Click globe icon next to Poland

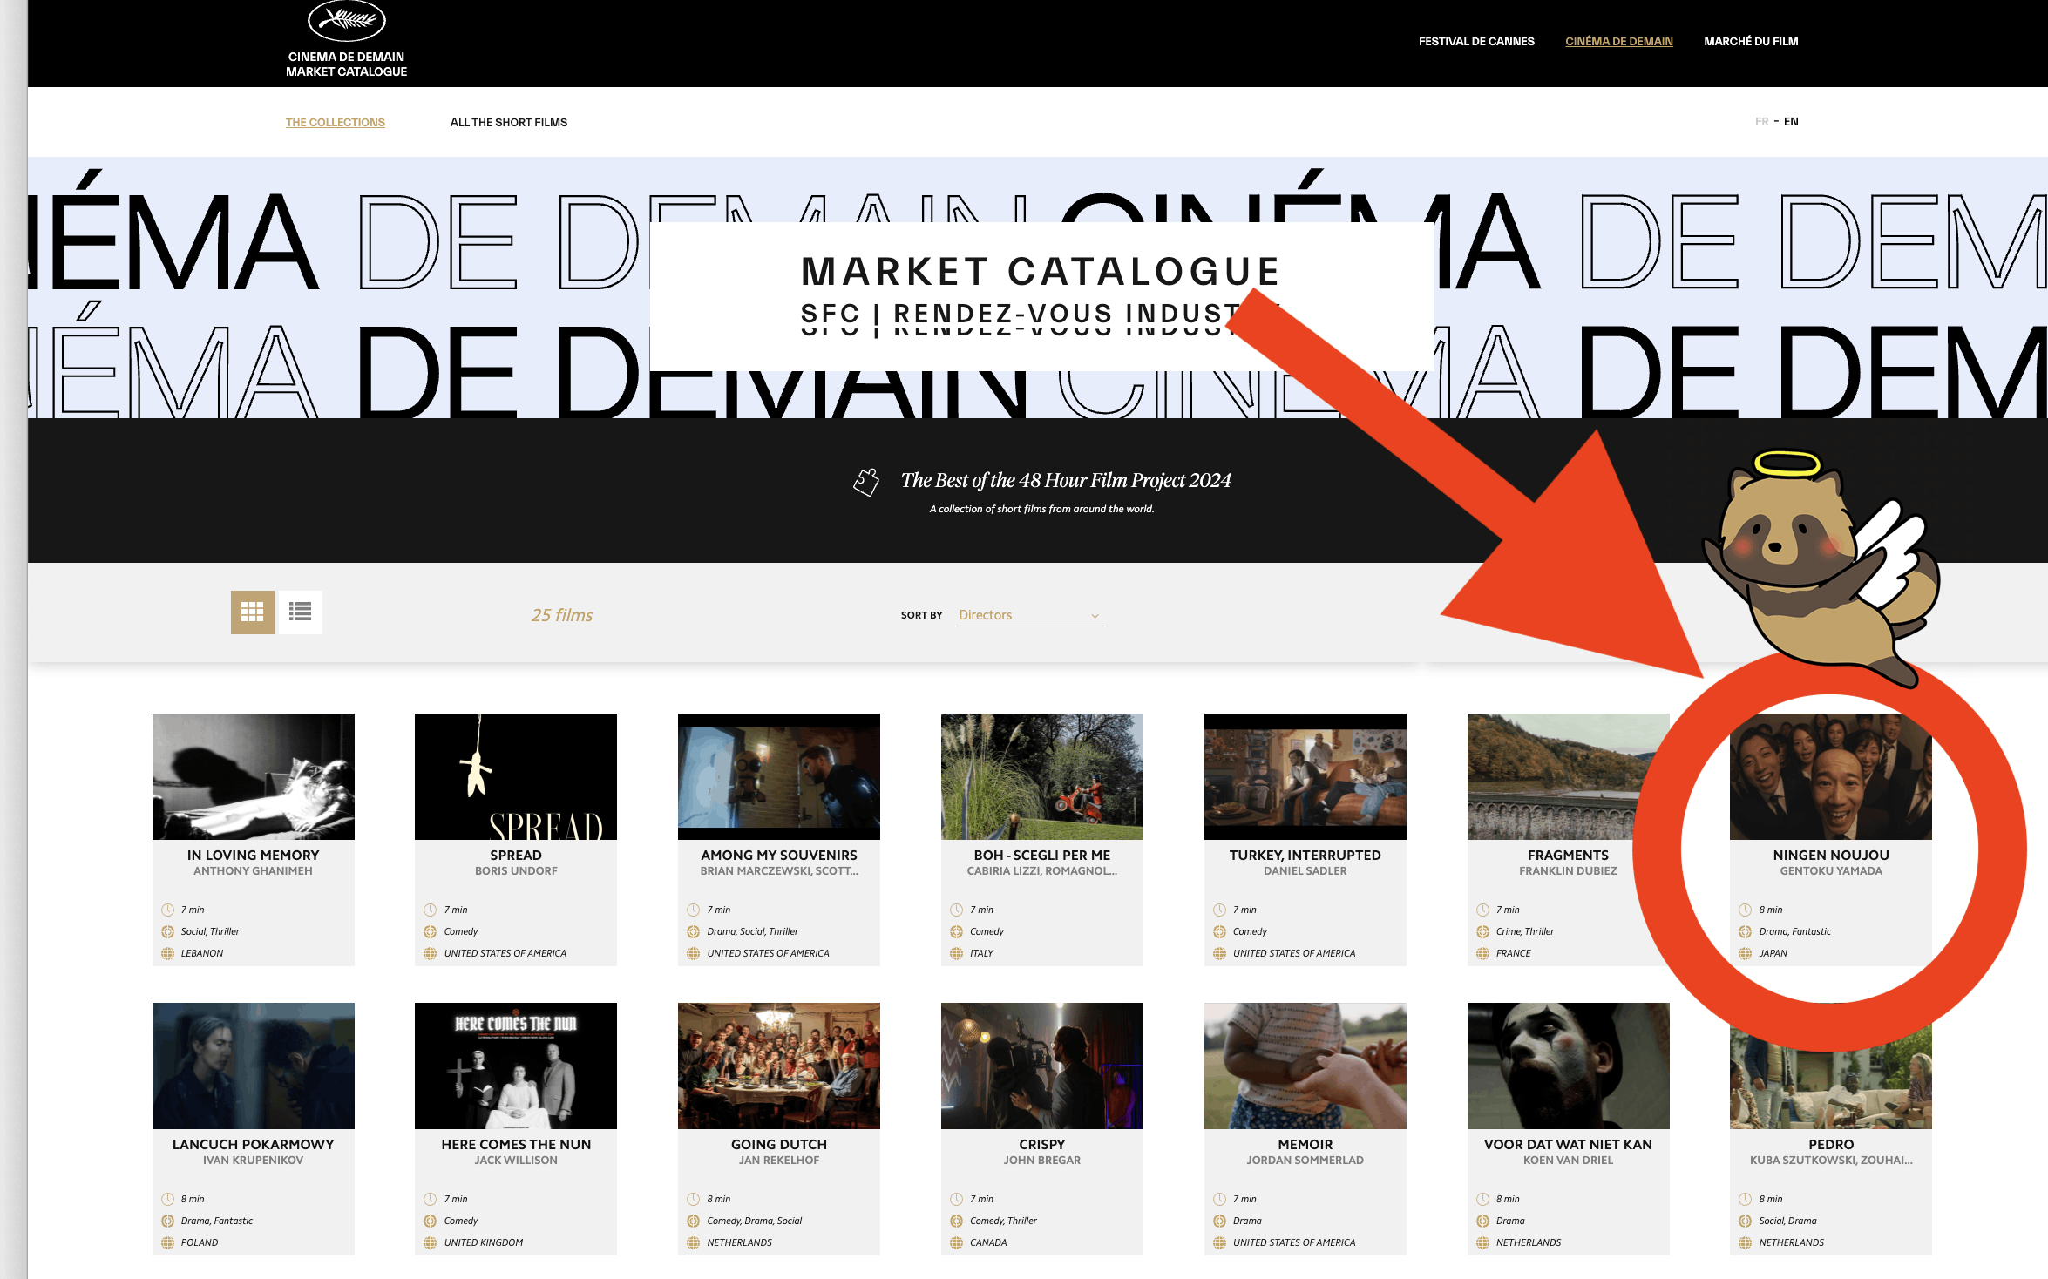pos(168,1242)
